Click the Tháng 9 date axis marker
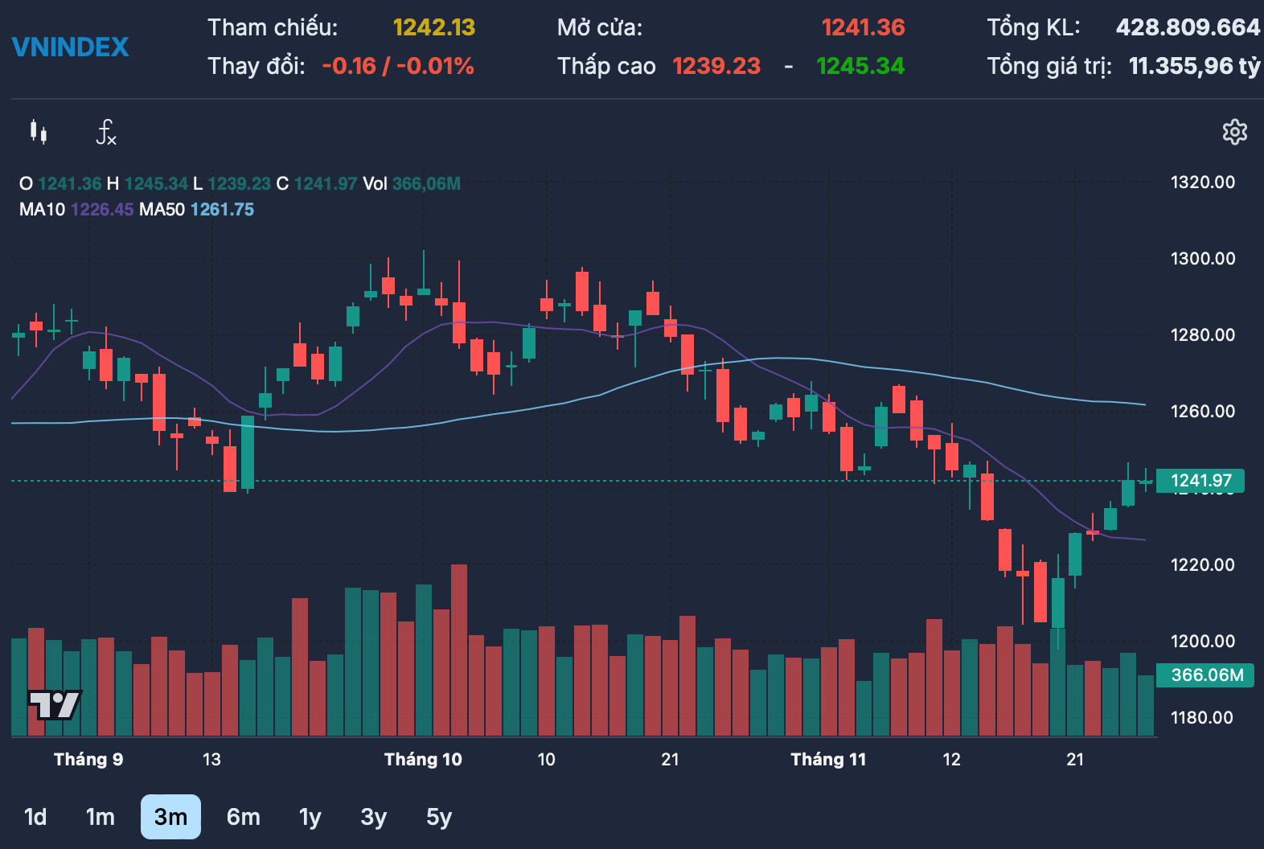 tap(88, 760)
